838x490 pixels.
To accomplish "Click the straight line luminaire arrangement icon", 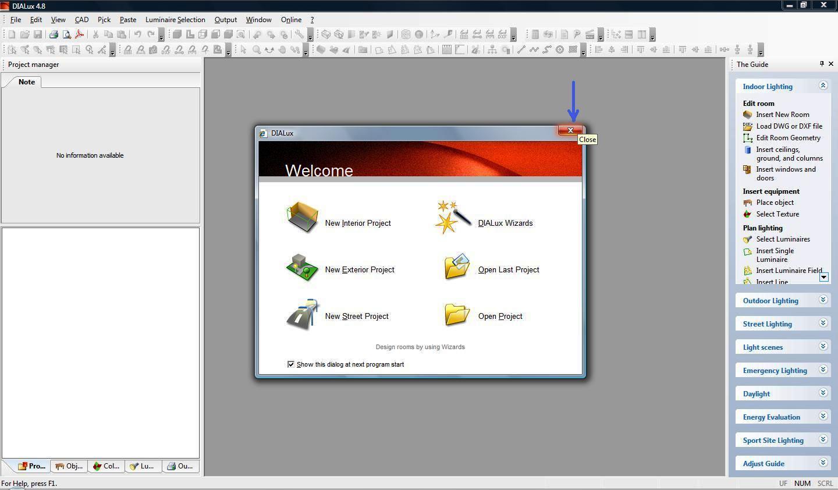I will tap(521, 49).
